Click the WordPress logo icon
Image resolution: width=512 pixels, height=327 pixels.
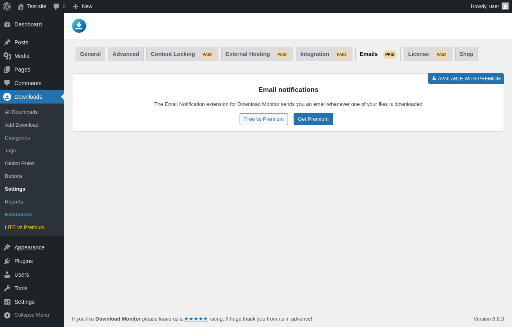(7, 6)
